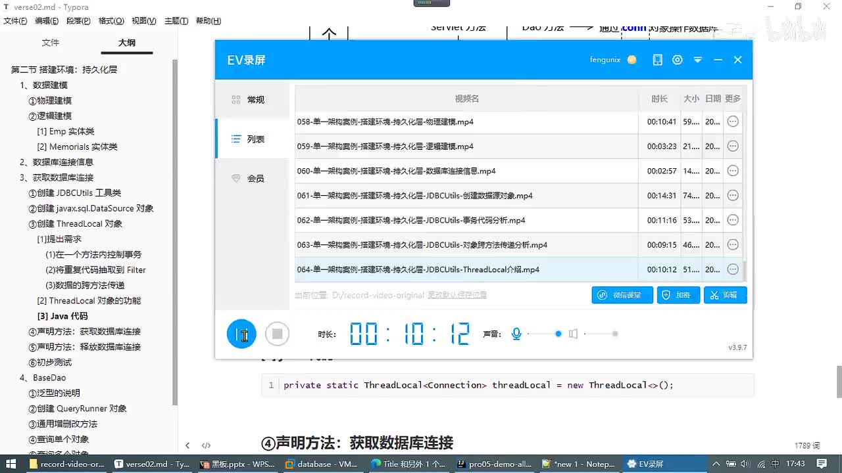Open the notification center icon in the taskbar
The image size is (842, 473).
point(822,464)
